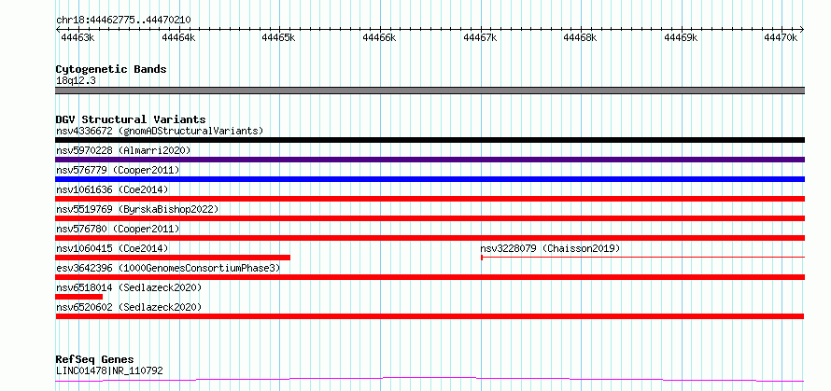
Task: Open variant nsv576780 (Cooper2011) label
Action: tap(118, 229)
